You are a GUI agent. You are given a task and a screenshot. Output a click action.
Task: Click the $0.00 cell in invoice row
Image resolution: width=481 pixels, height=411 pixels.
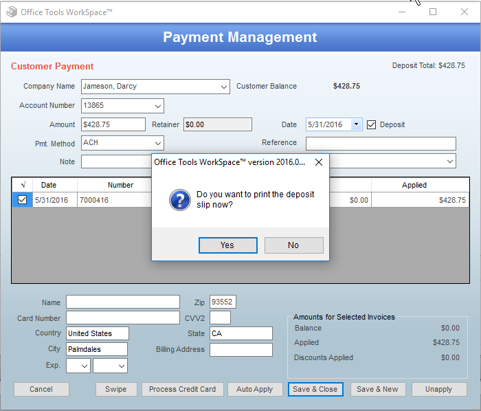pos(350,200)
